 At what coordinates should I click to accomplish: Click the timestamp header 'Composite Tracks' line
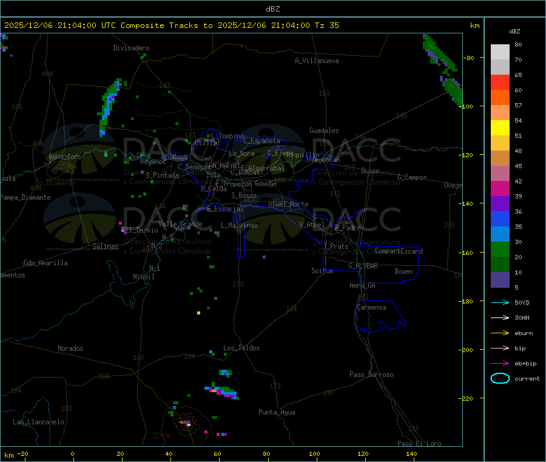(x=171, y=25)
